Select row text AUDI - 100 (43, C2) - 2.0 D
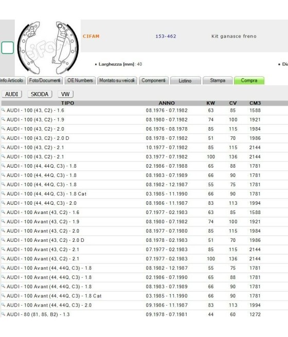 pos(38,138)
